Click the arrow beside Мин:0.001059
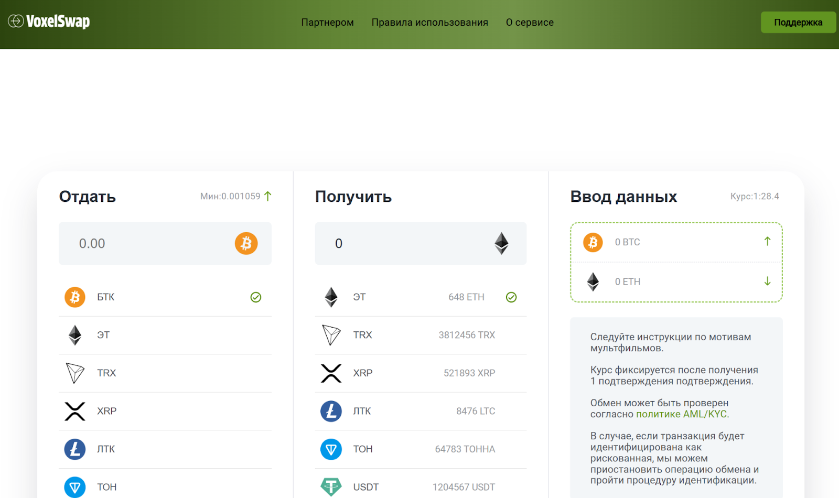Screen dimensions: 839x498 [268, 196]
